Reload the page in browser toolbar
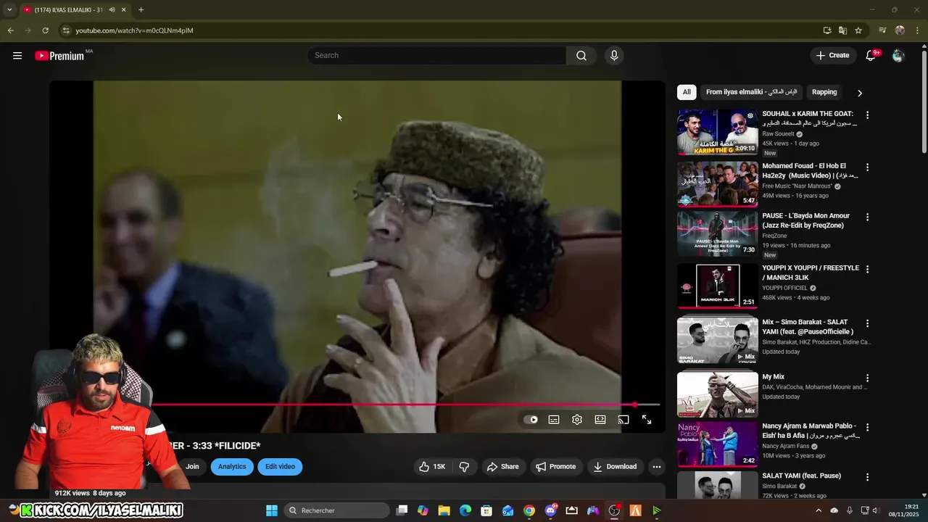 point(45,30)
